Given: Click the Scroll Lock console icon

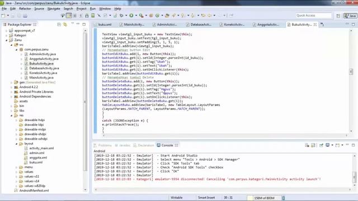Looking at the screenshot, I should tap(313, 145).
